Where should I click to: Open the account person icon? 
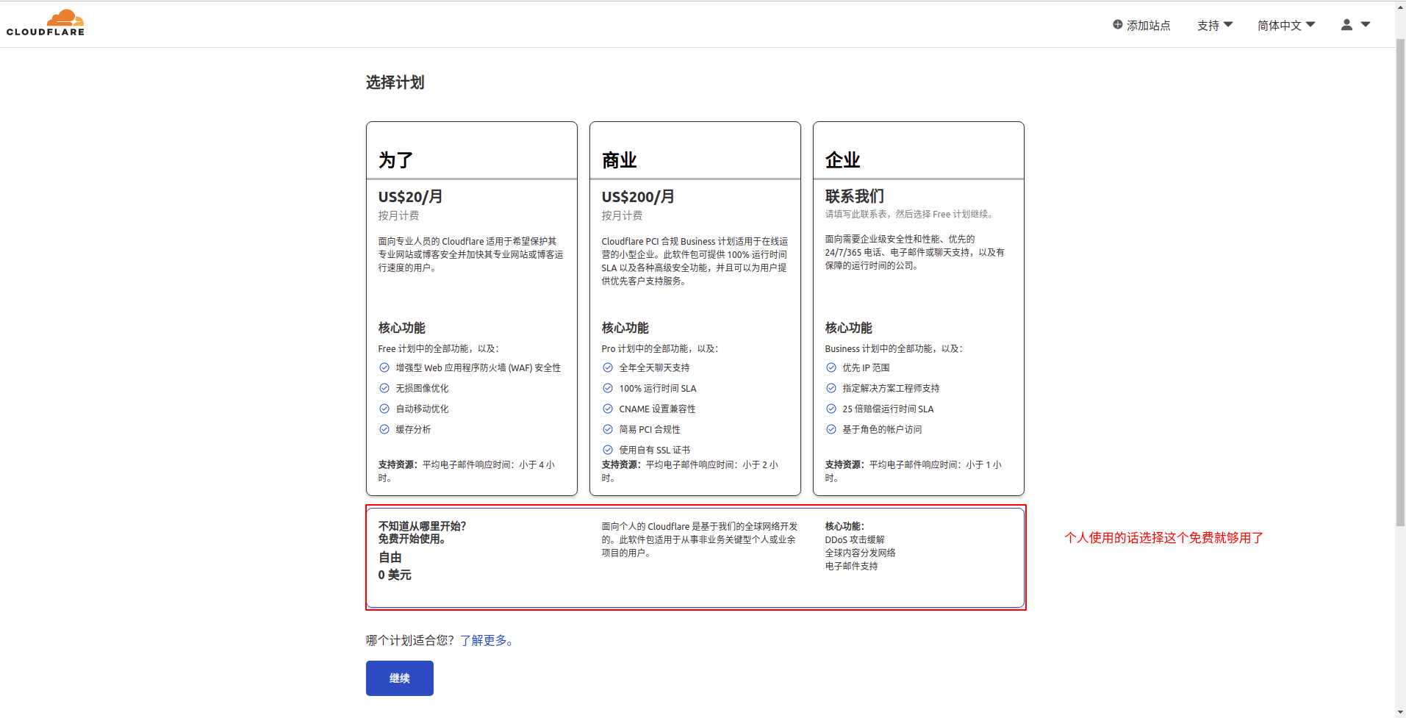point(1345,24)
